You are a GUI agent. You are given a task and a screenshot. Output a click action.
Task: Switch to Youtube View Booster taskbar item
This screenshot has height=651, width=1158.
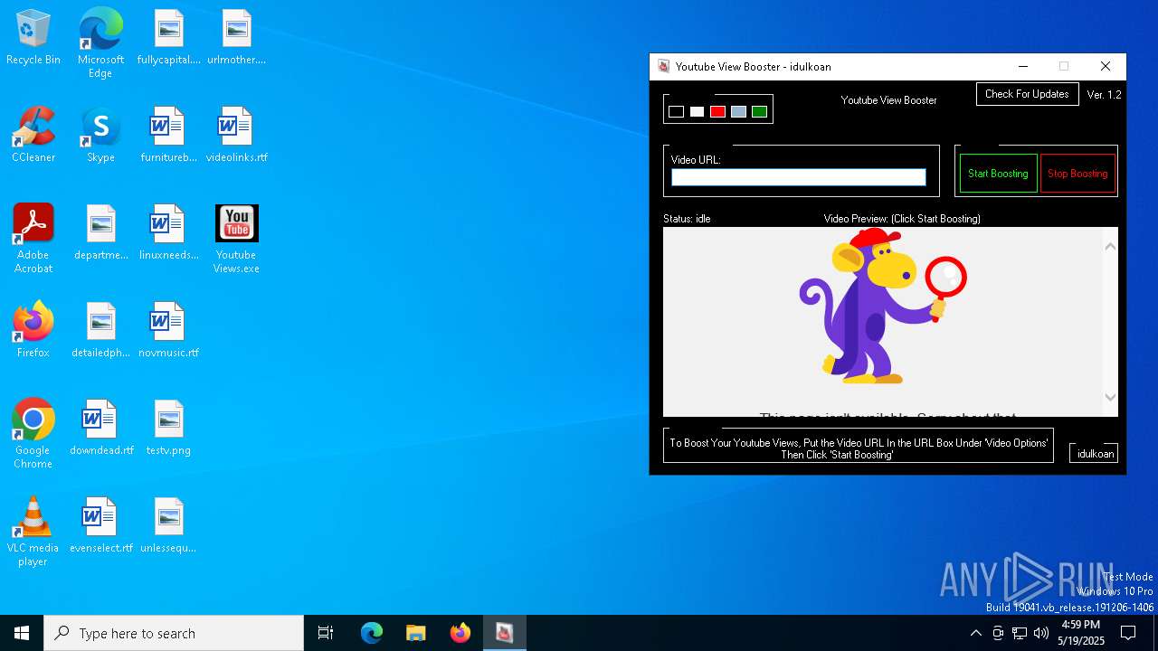point(504,633)
